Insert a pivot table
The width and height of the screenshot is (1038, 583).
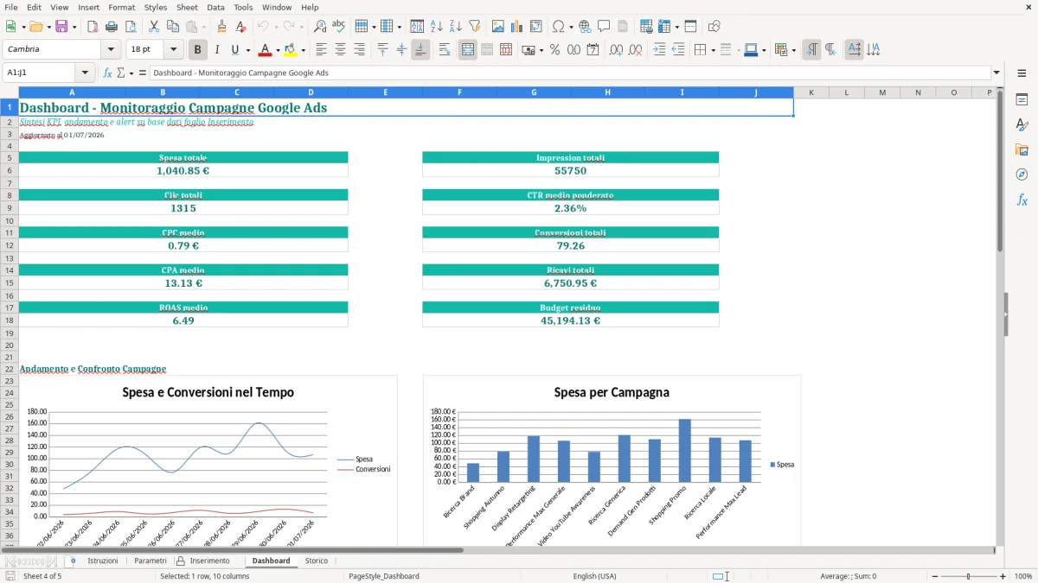tap(536, 27)
